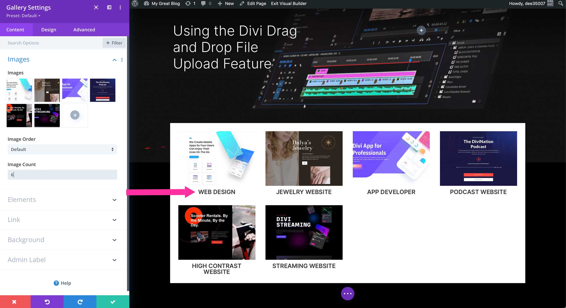Open the Images section three-dot menu
The width and height of the screenshot is (566, 308).
point(122,60)
